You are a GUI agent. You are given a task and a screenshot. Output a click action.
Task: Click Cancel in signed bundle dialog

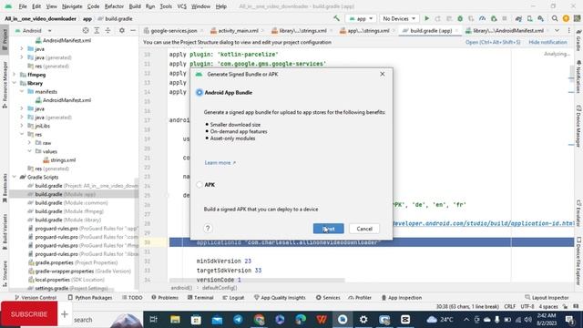(364, 229)
